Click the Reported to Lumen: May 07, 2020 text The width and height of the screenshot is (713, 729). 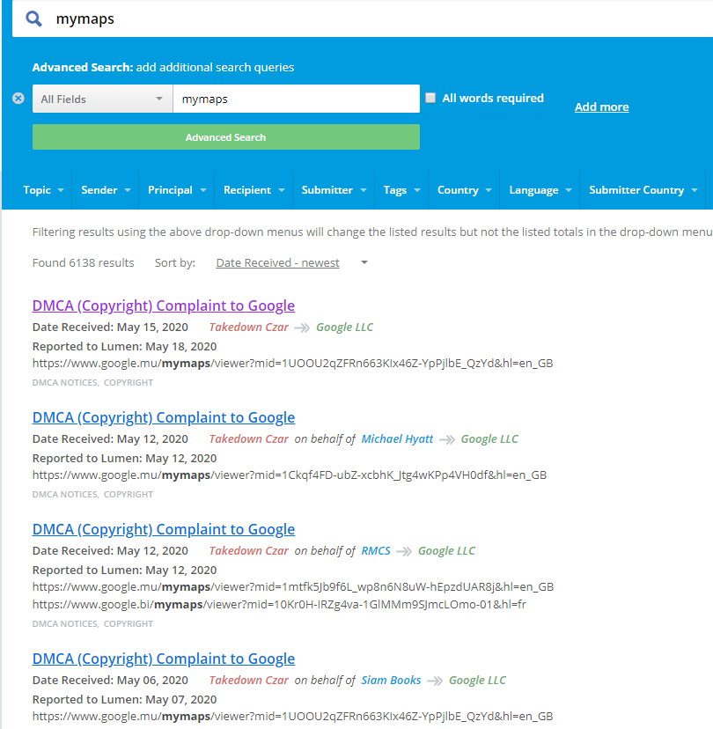coord(125,699)
